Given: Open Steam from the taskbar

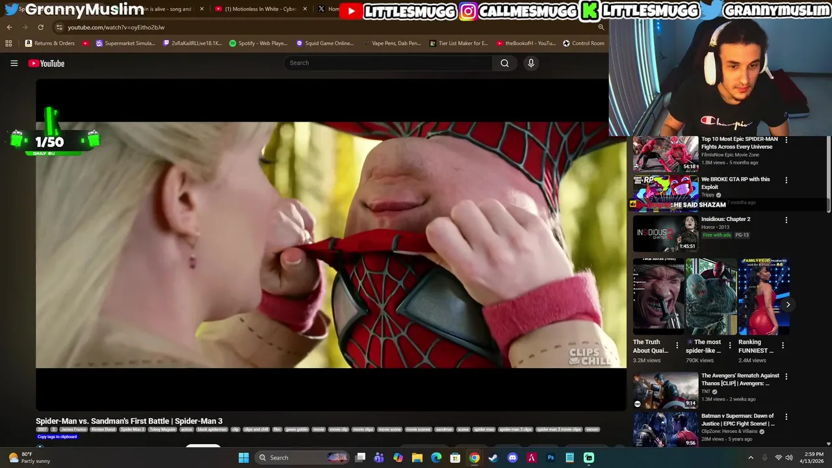Looking at the screenshot, I should [x=493, y=458].
